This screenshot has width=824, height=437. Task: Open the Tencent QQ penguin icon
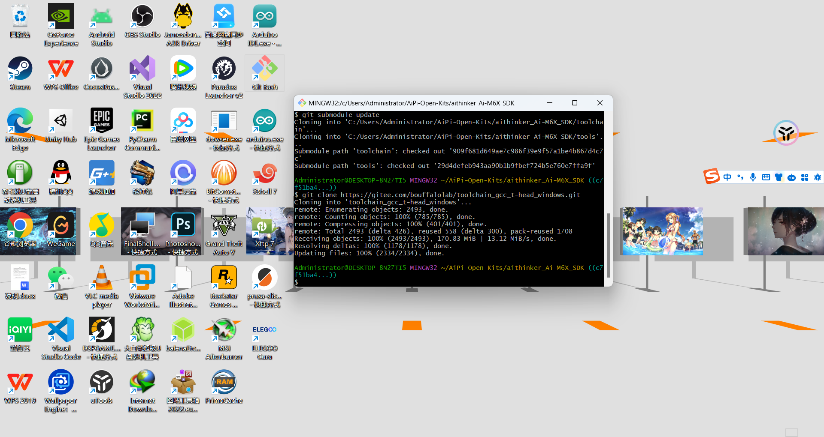click(x=61, y=178)
